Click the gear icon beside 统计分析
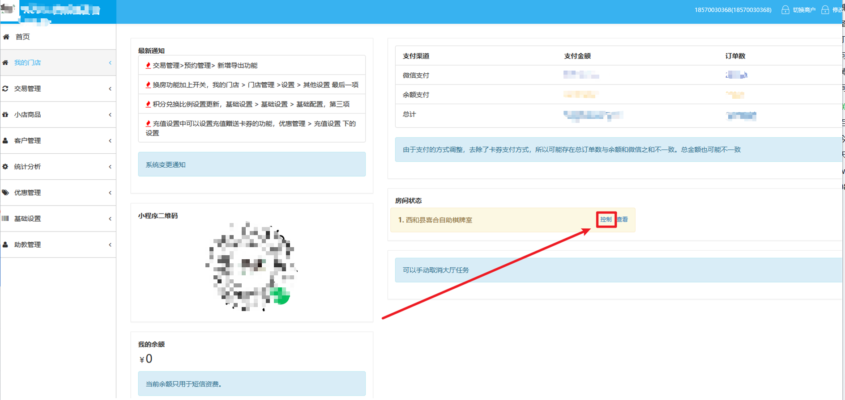Viewport: 845px width, 400px height. click(x=5, y=166)
